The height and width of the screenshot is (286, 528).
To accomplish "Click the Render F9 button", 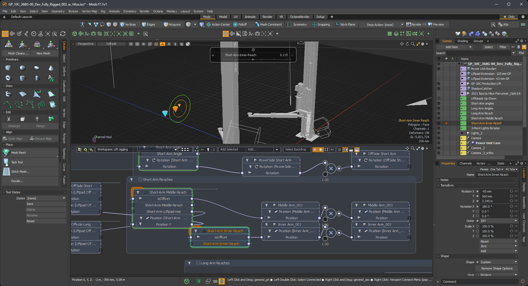I will click(x=416, y=24).
